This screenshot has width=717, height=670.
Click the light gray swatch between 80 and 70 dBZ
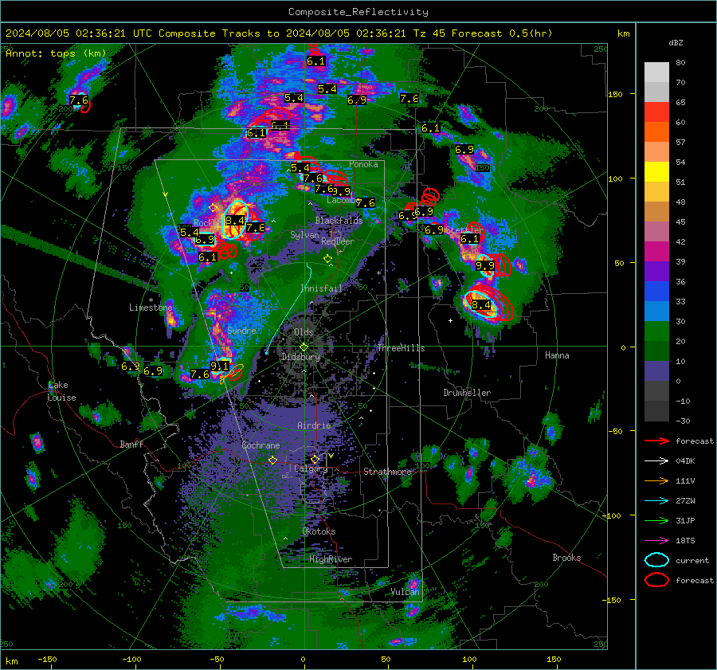(656, 72)
